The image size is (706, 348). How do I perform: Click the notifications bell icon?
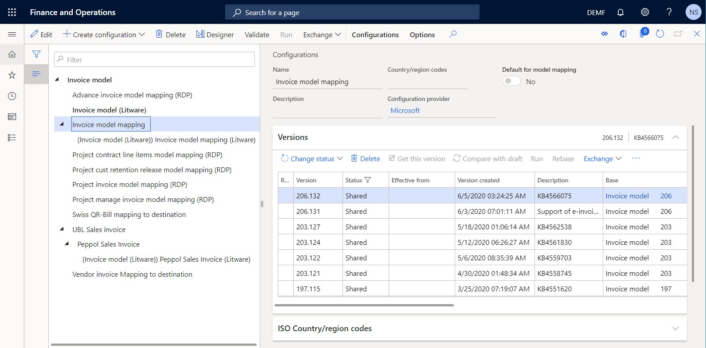point(620,12)
